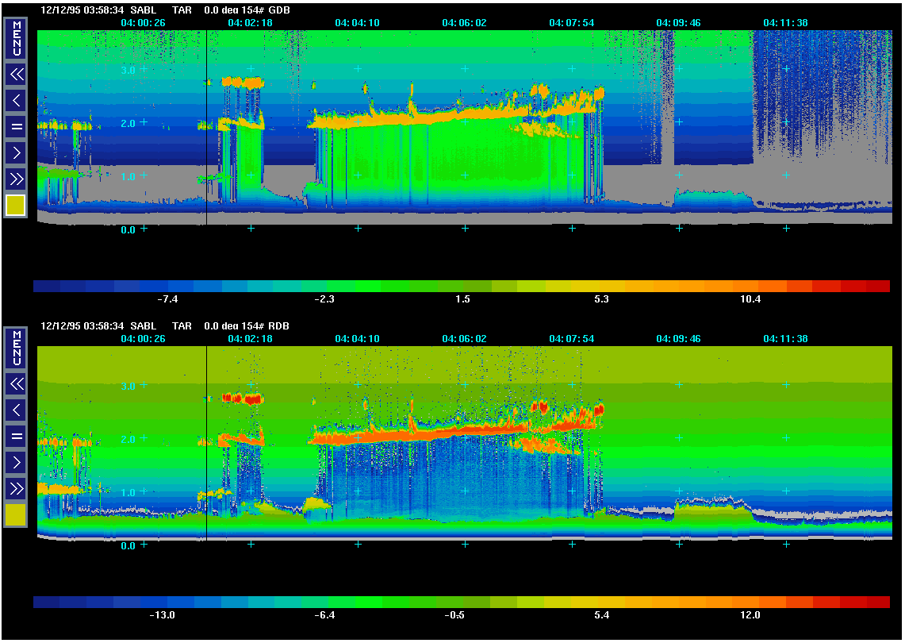Select the 04:09:46 time label in RDB plot
This screenshot has height=643, width=905.
(x=678, y=339)
